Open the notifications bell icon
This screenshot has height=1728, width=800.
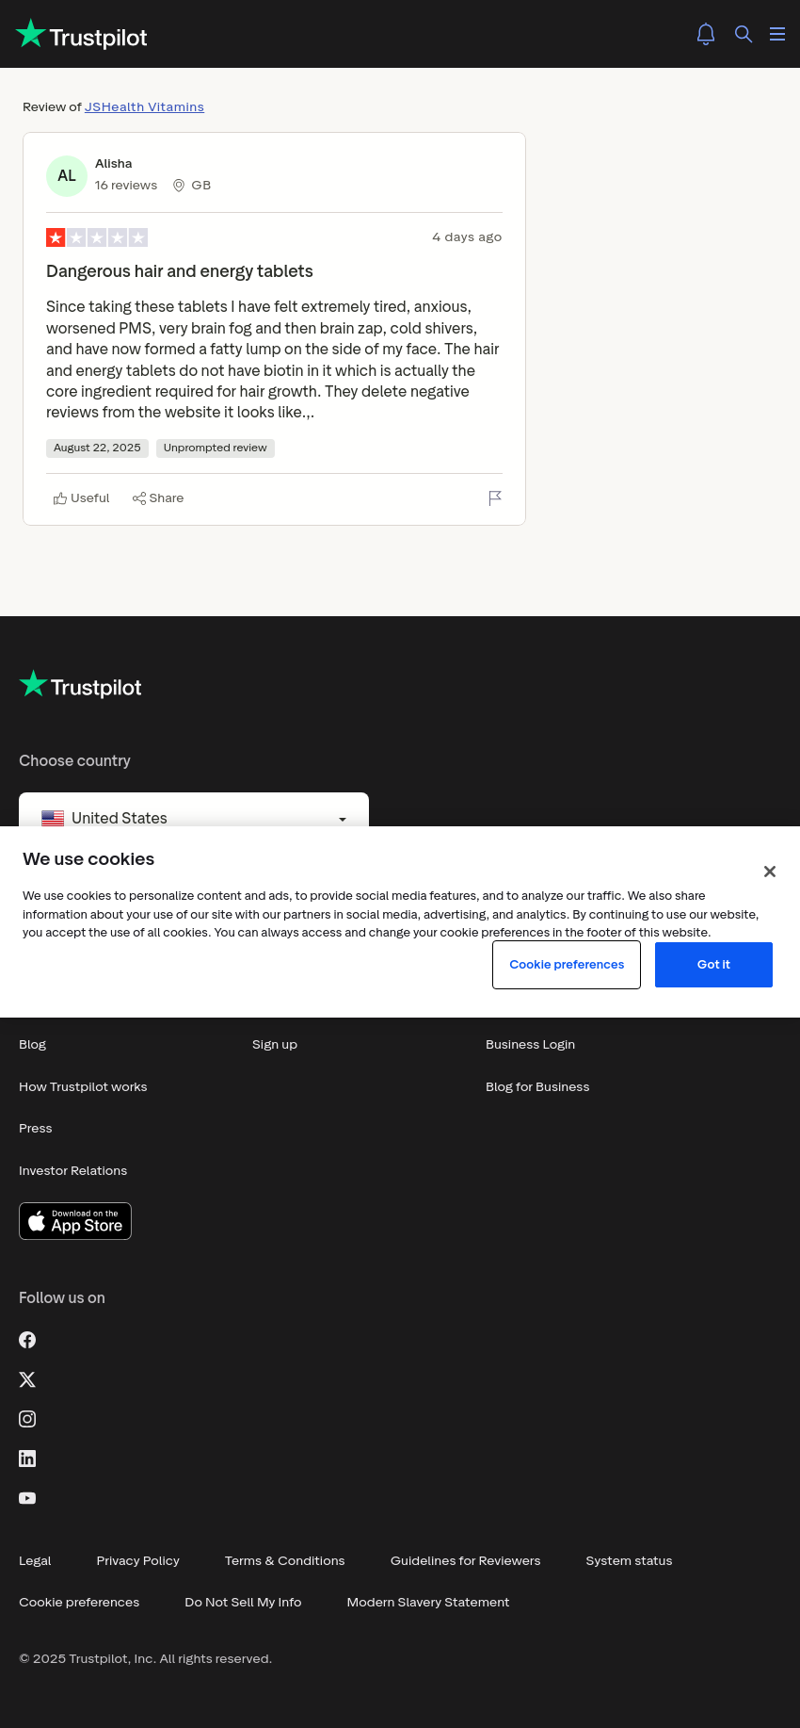[706, 34]
